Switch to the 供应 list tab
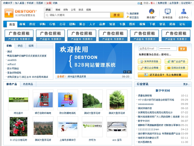 pos(20,46)
